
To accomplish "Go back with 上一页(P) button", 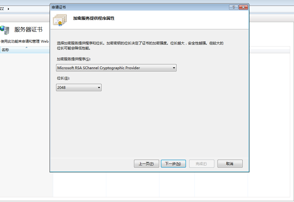I will click(x=146, y=163).
